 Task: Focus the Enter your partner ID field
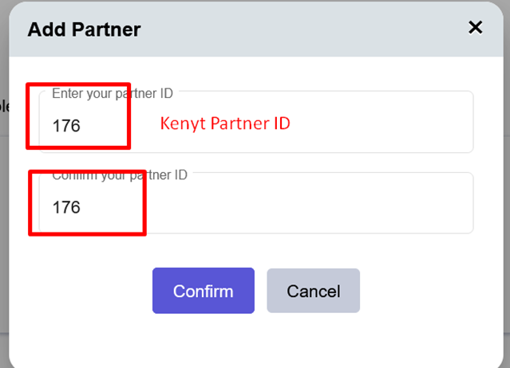click(256, 122)
